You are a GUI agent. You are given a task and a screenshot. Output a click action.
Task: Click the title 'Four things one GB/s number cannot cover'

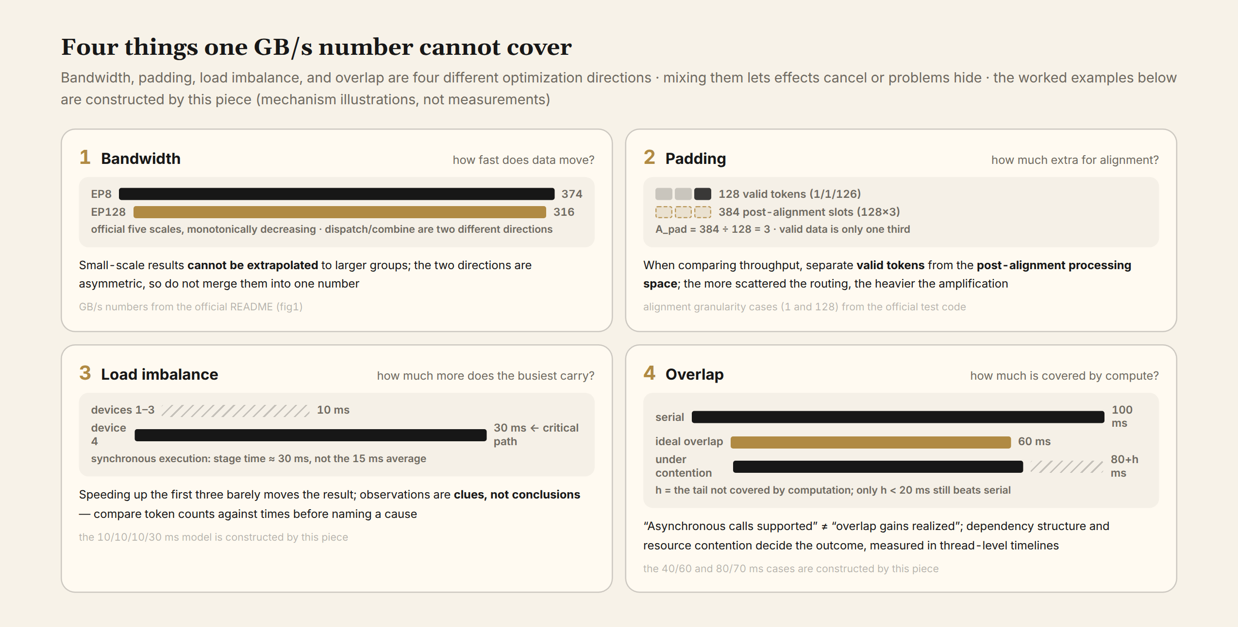(x=316, y=47)
